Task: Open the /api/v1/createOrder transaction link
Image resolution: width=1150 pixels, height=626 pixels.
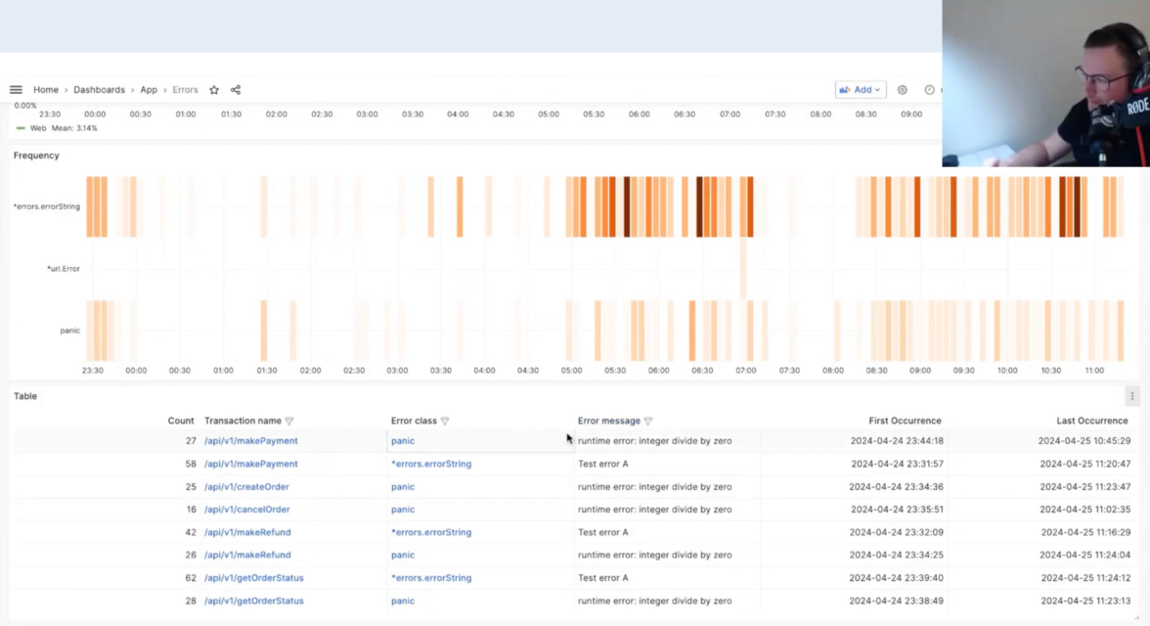Action: (x=246, y=487)
